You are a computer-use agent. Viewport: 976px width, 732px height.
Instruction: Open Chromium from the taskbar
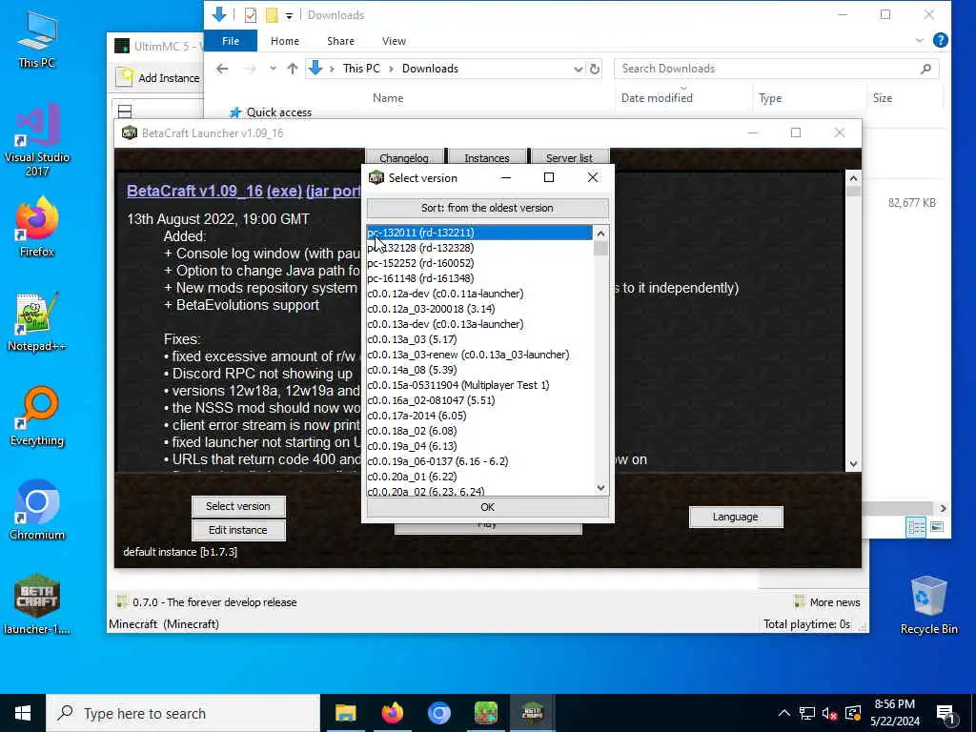click(x=438, y=713)
